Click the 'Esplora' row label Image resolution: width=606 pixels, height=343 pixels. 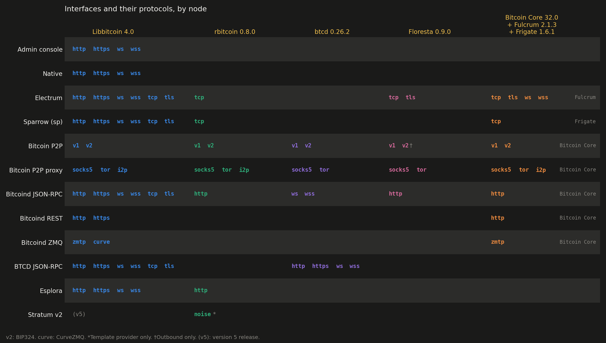(x=51, y=291)
